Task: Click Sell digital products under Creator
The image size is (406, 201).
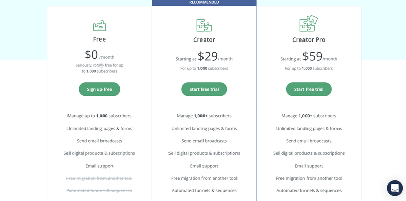Action: (x=204, y=153)
